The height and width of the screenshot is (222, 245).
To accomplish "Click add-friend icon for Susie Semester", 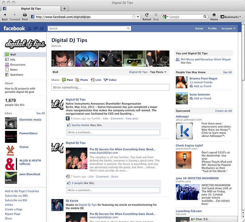I will [x=191, y=98].
